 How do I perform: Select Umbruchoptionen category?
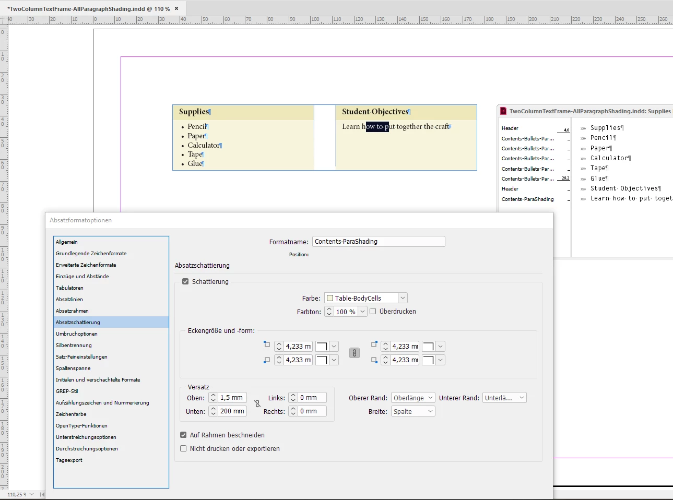coord(111,334)
